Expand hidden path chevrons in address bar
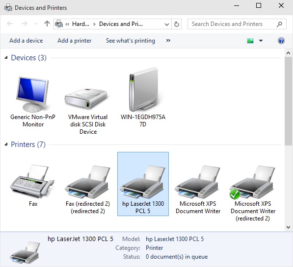Viewport: 293px width, 267px height. [x=67, y=24]
